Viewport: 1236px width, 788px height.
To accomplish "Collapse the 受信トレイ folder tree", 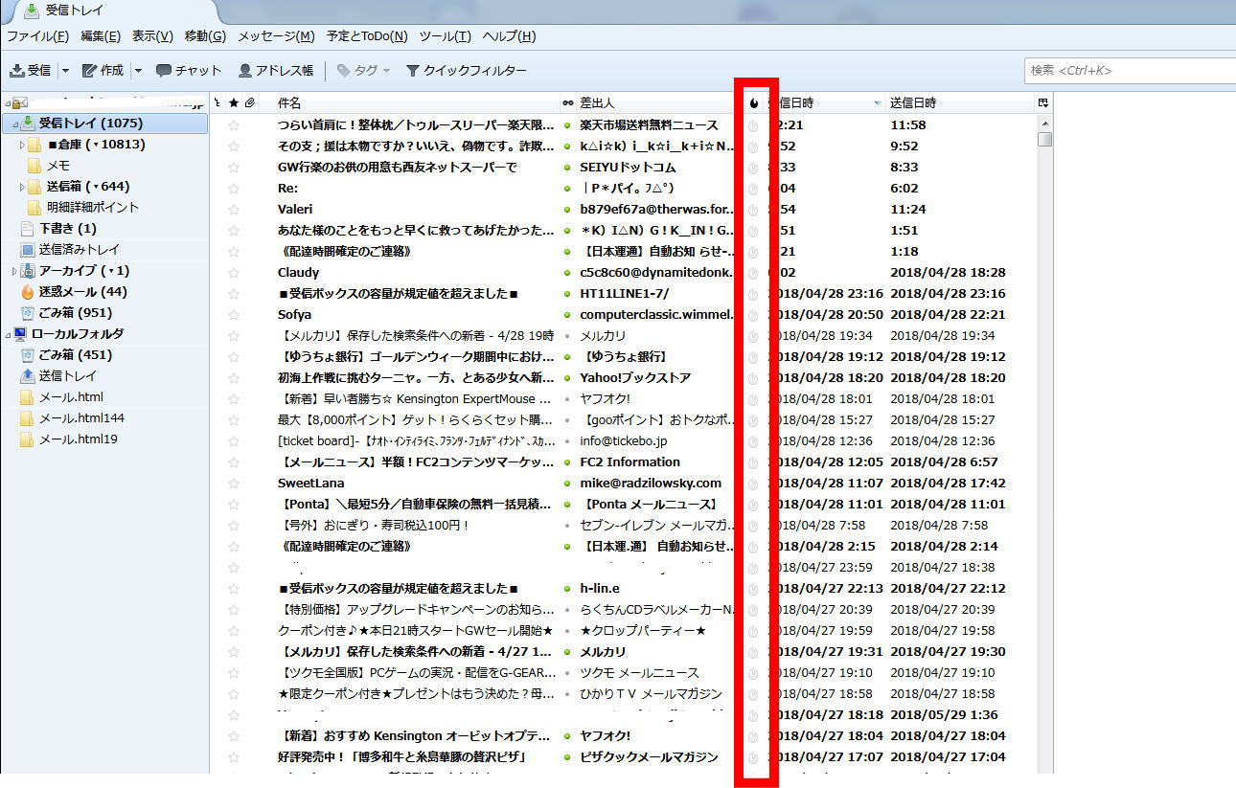I will pos(14,124).
